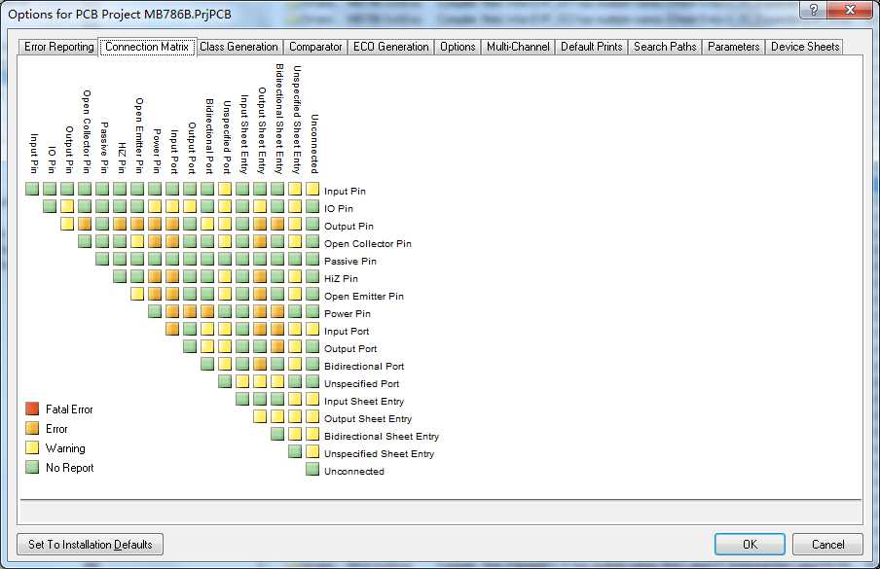Click the orange Error legend swatch
This screenshot has width=880, height=569.
(x=32, y=428)
